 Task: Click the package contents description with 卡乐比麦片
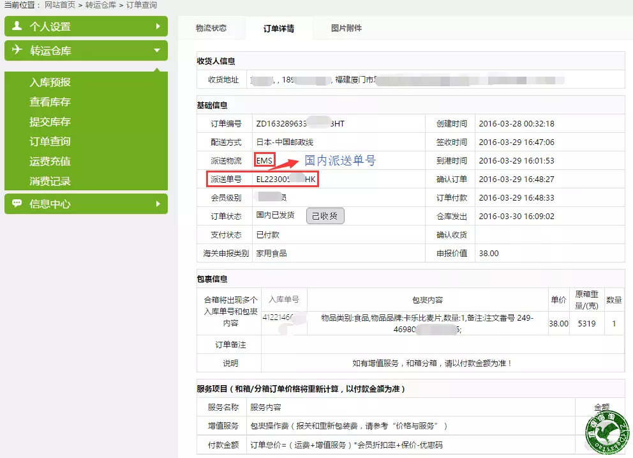(428, 323)
